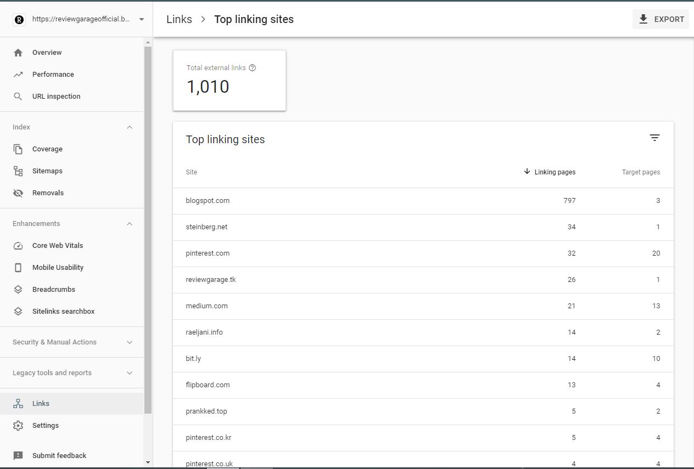Open Settings page
Screen dimensions: 694x469
point(71,426)
